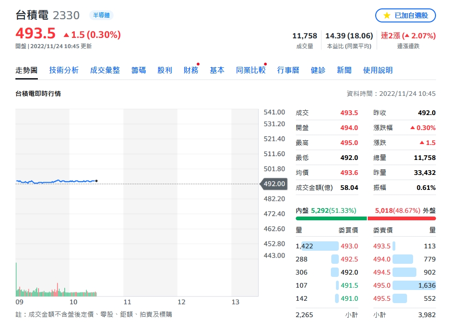Open the 成交彙整 tab
Screen dimensions: 450x326
point(105,70)
